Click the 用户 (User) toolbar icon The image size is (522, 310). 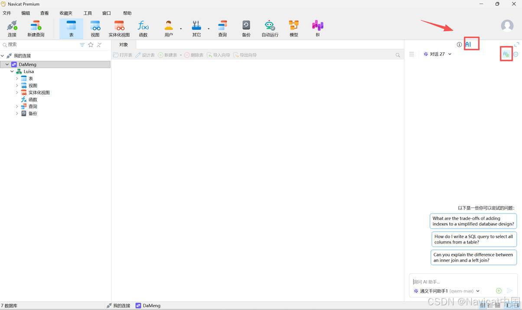coord(169,29)
